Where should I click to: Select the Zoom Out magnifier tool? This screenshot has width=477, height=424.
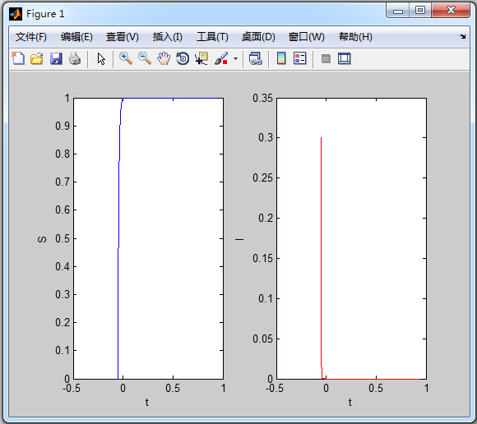[x=145, y=58]
